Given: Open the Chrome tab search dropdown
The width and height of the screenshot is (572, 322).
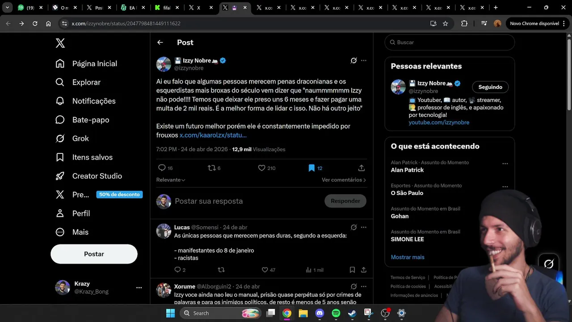Looking at the screenshot, I should (x=7, y=8).
